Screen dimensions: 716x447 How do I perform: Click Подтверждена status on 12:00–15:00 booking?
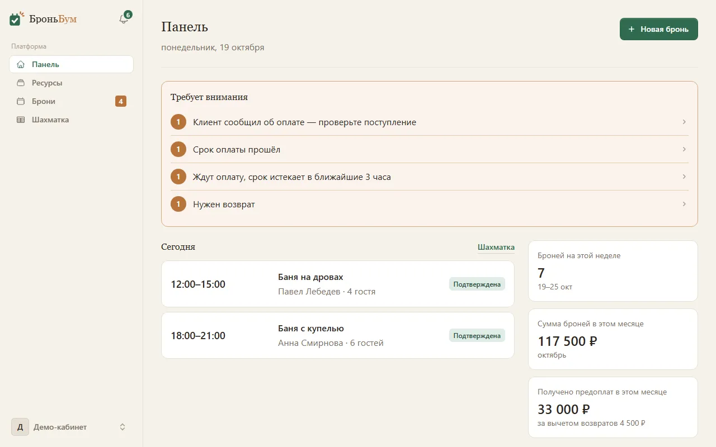[477, 284]
